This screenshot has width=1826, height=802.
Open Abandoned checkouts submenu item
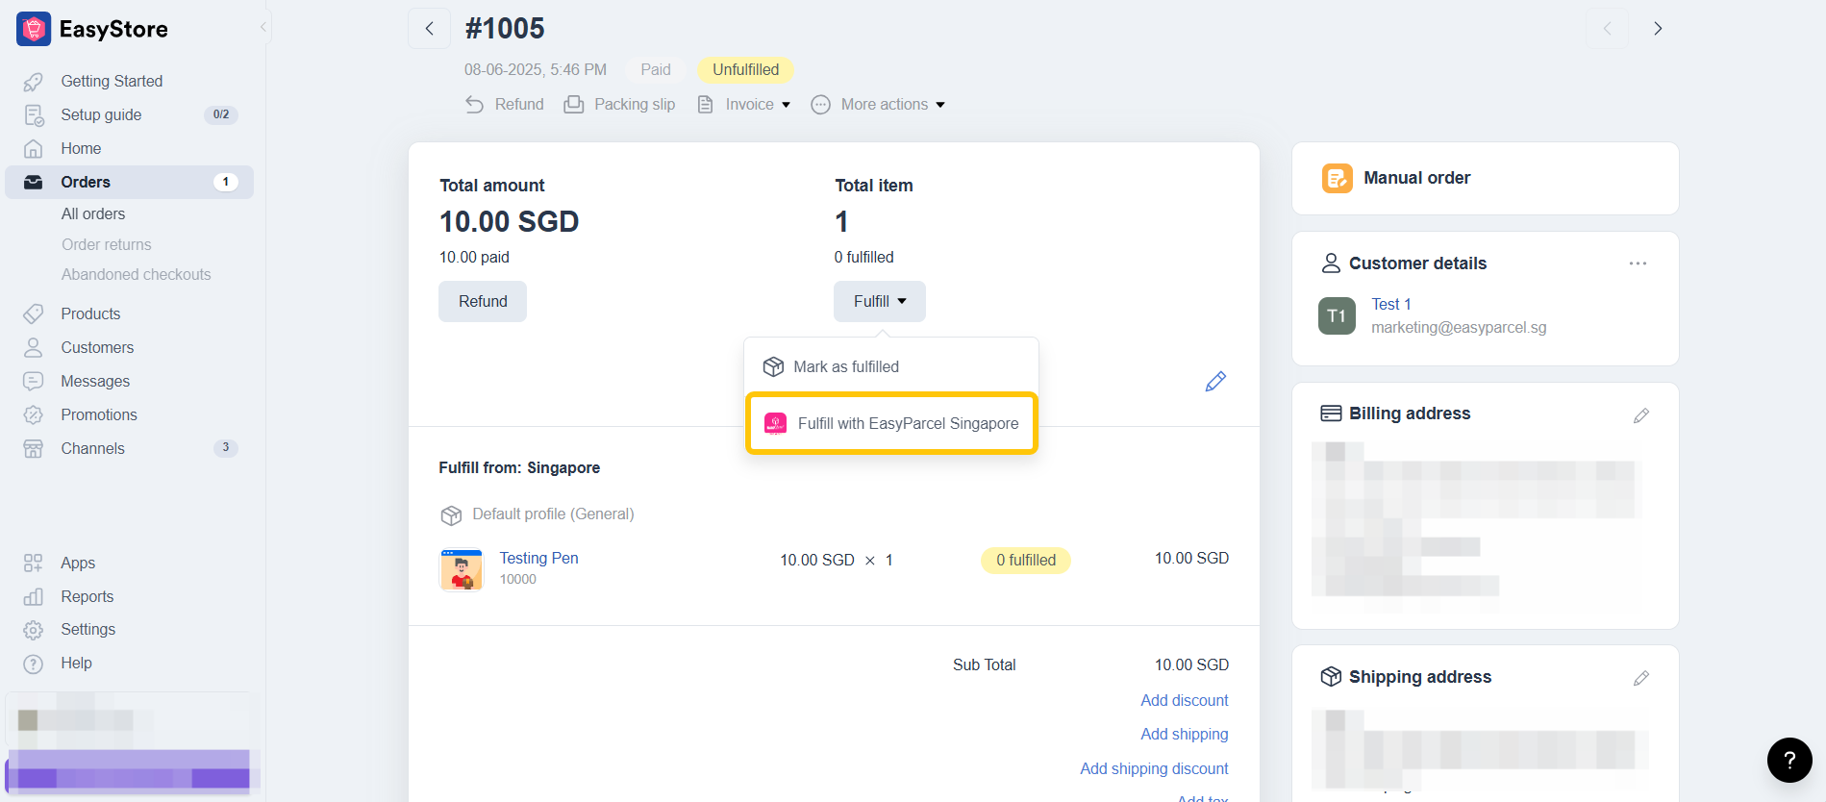[x=137, y=274]
